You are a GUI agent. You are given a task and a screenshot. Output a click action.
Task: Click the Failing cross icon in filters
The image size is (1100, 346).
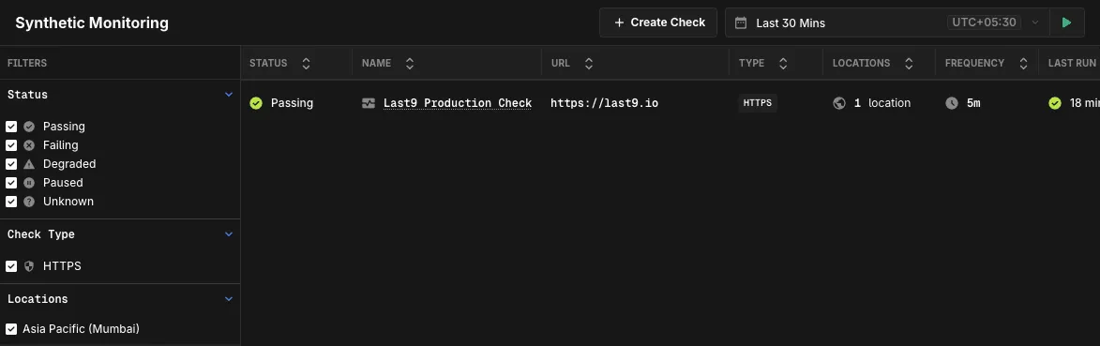pos(29,145)
